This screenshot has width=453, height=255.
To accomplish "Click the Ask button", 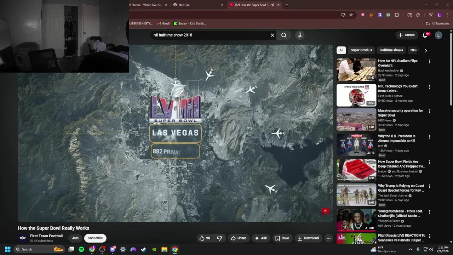I will click(261, 238).
